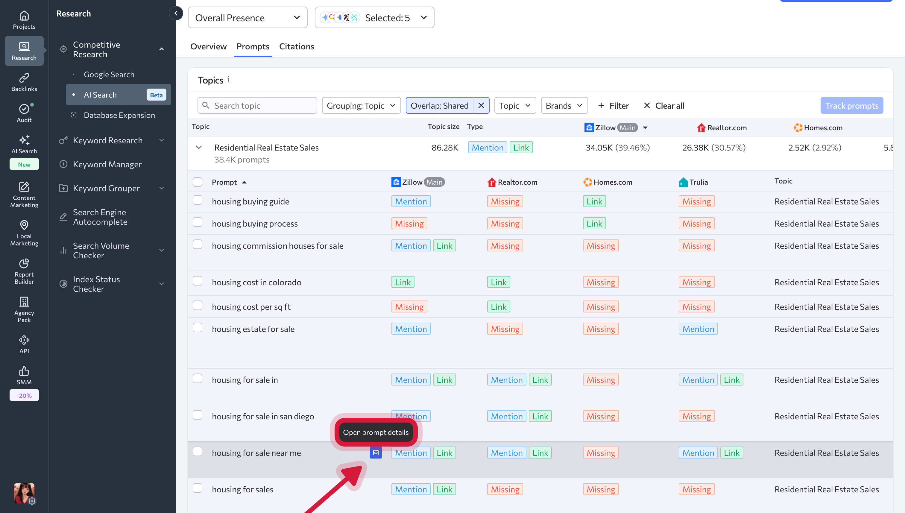This screenshot has height=513, width=905.
Task: Open the API icon
Action: [24, 340]
